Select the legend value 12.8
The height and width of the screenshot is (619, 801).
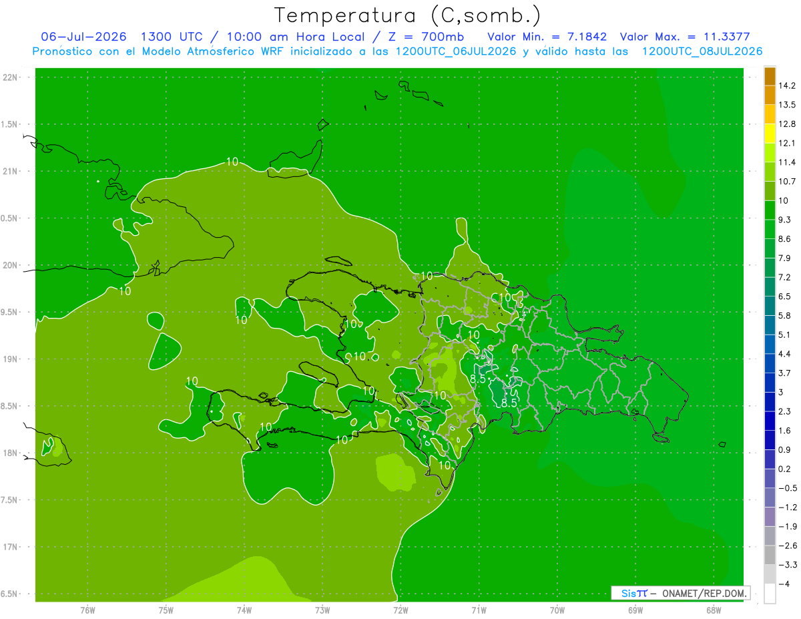pyautogui.click(x=787, y=124)
